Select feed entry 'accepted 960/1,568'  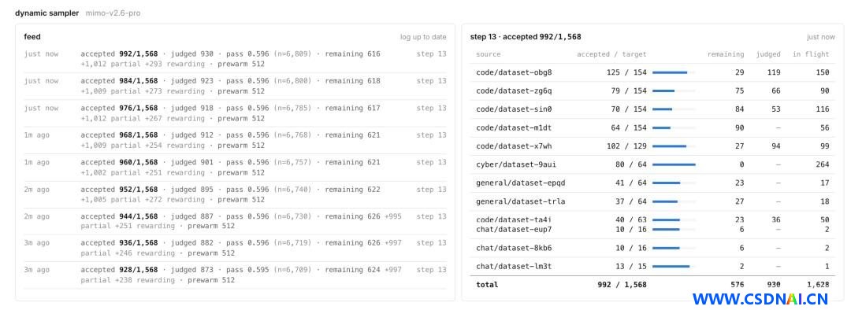235,168
